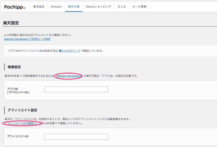Go to the もしも tab
The height and width of the screenshot is (147, 217).
click(122, 7)
